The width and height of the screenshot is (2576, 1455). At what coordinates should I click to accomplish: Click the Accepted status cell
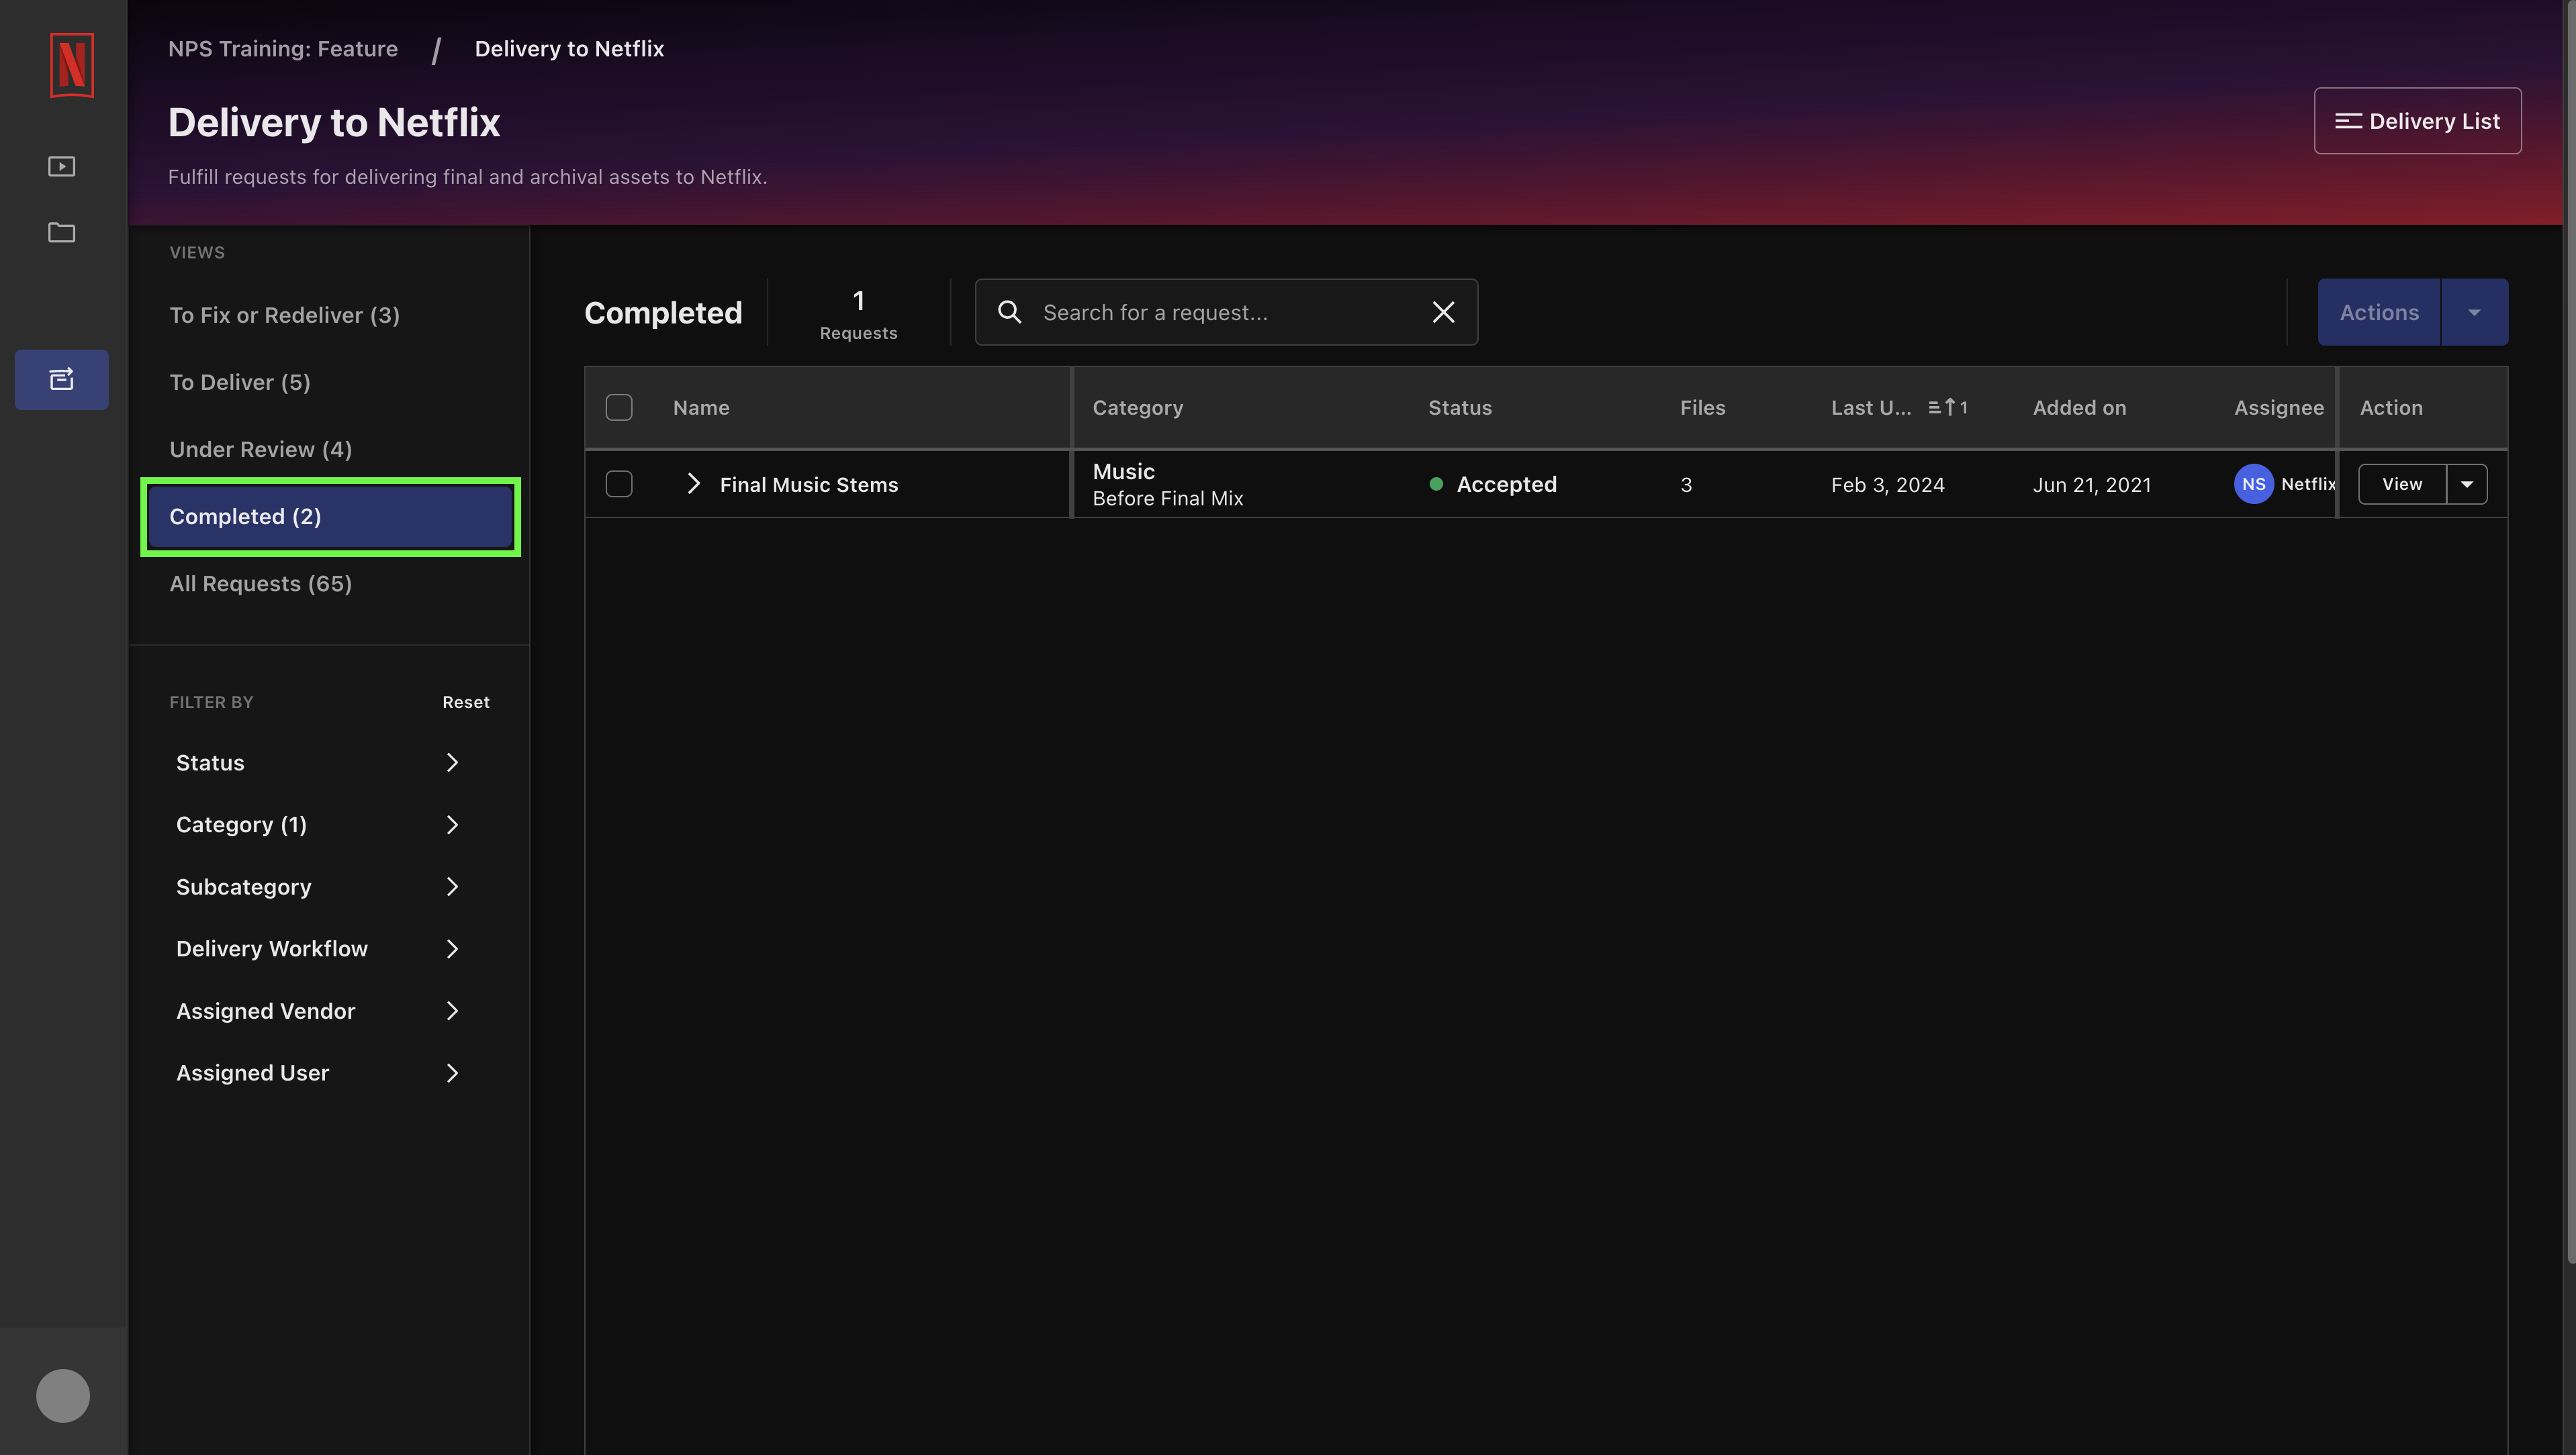coord(1493,484)
